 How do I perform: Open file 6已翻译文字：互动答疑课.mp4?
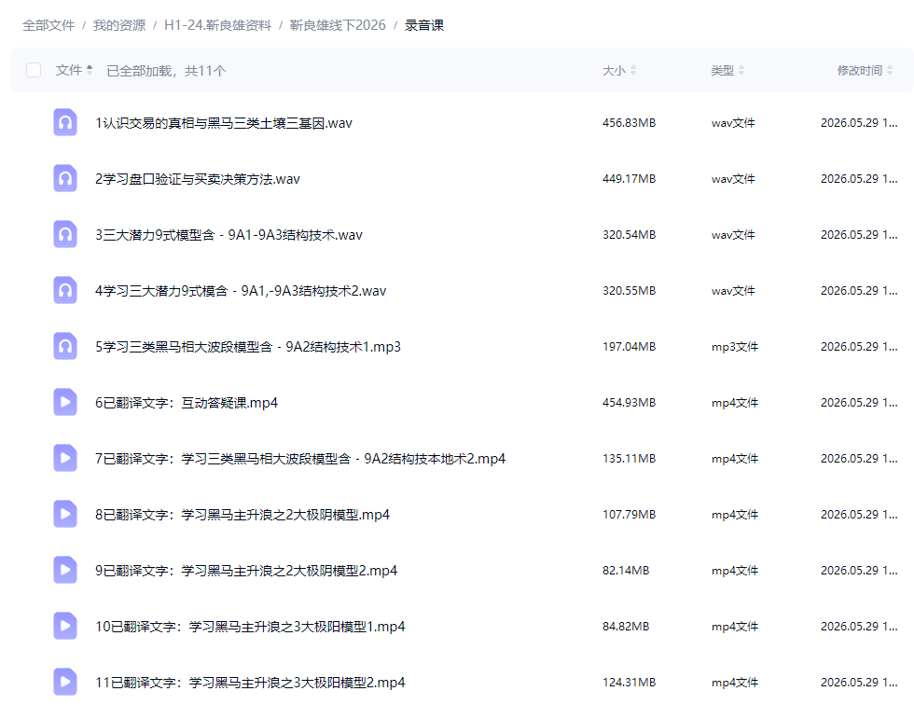pos(187,403)
